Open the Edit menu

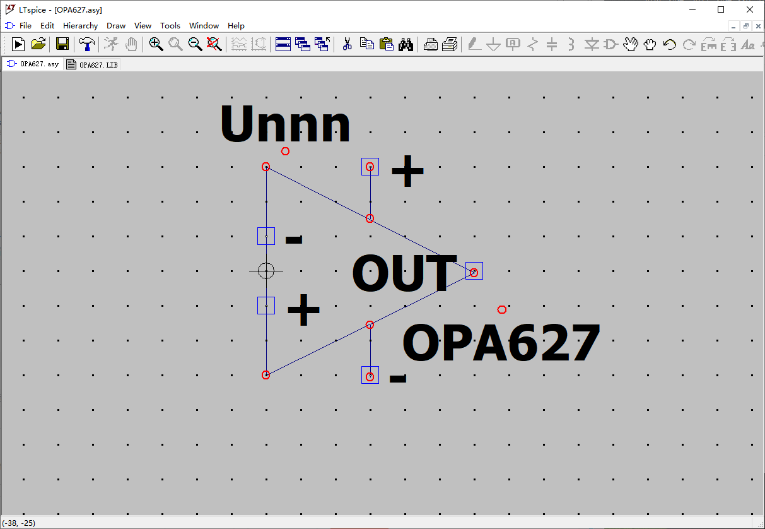click(47, 26)
